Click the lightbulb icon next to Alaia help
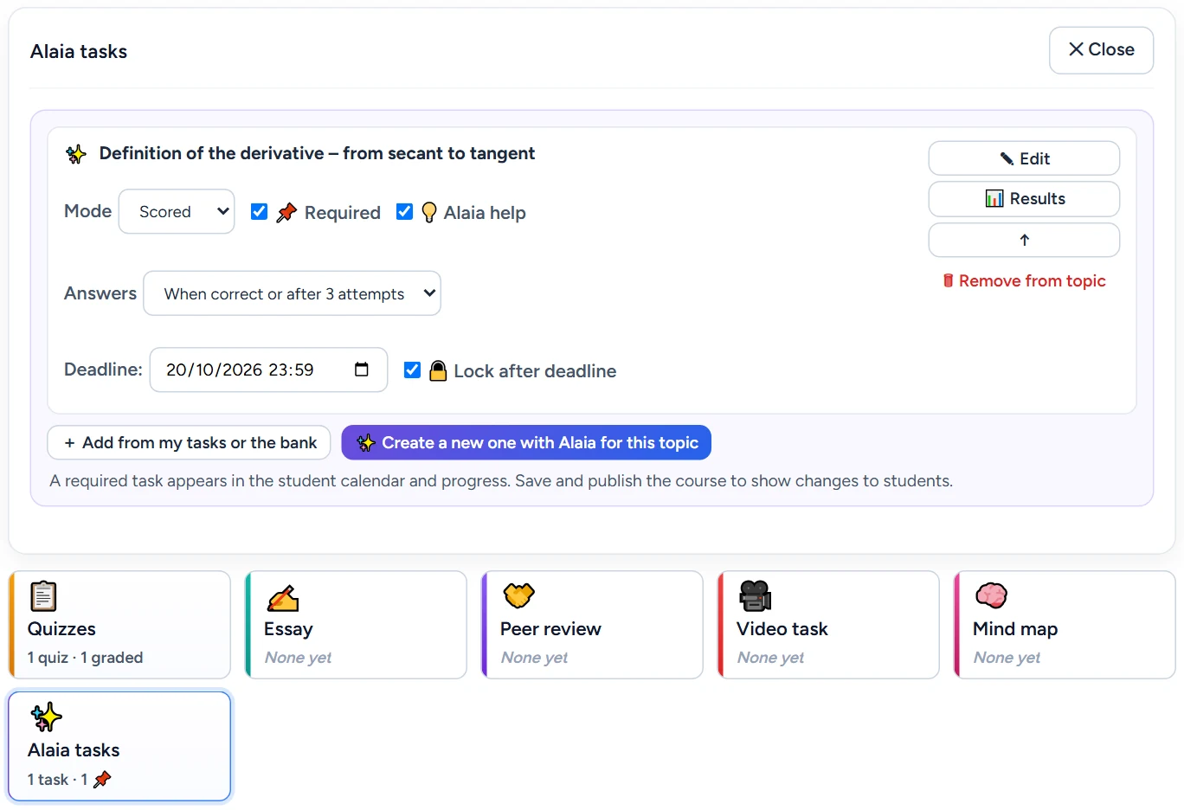Viewport: 1184px width, 810px height. (x=428, y=212)
